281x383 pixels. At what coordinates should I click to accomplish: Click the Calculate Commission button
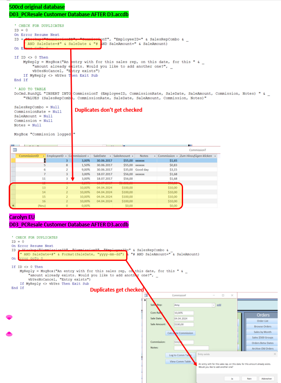[x=180, y=333]
